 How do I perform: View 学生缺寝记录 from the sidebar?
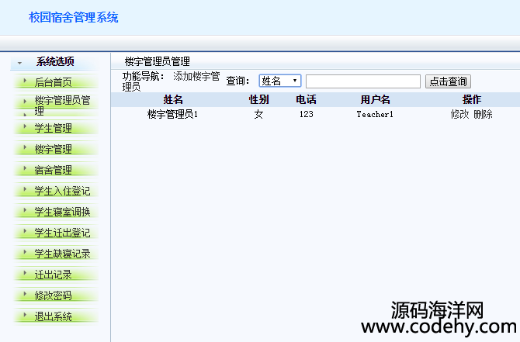point(62,254)
